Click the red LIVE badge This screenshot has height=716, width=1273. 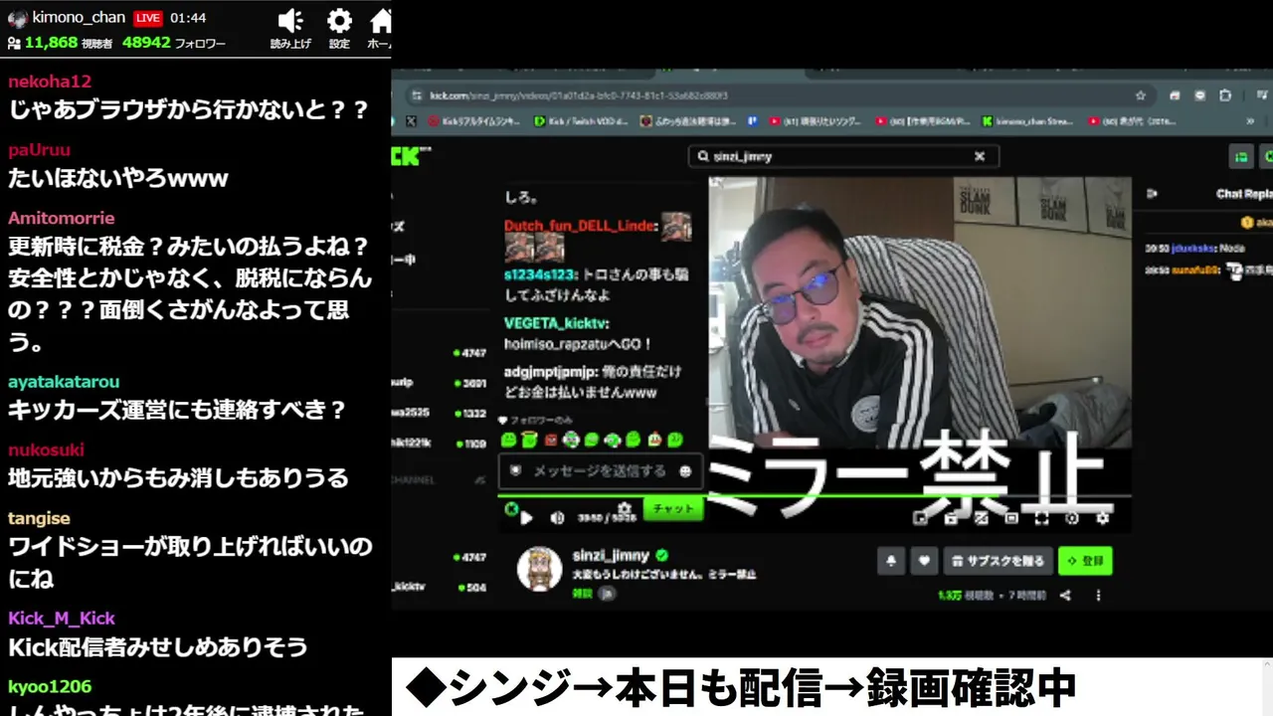[147, 18]
